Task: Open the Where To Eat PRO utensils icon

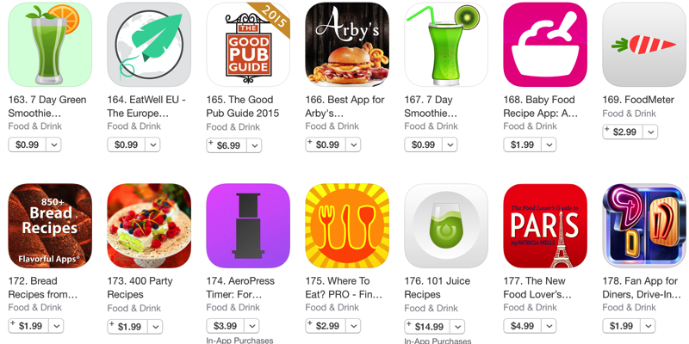Action: pos(347,225)
